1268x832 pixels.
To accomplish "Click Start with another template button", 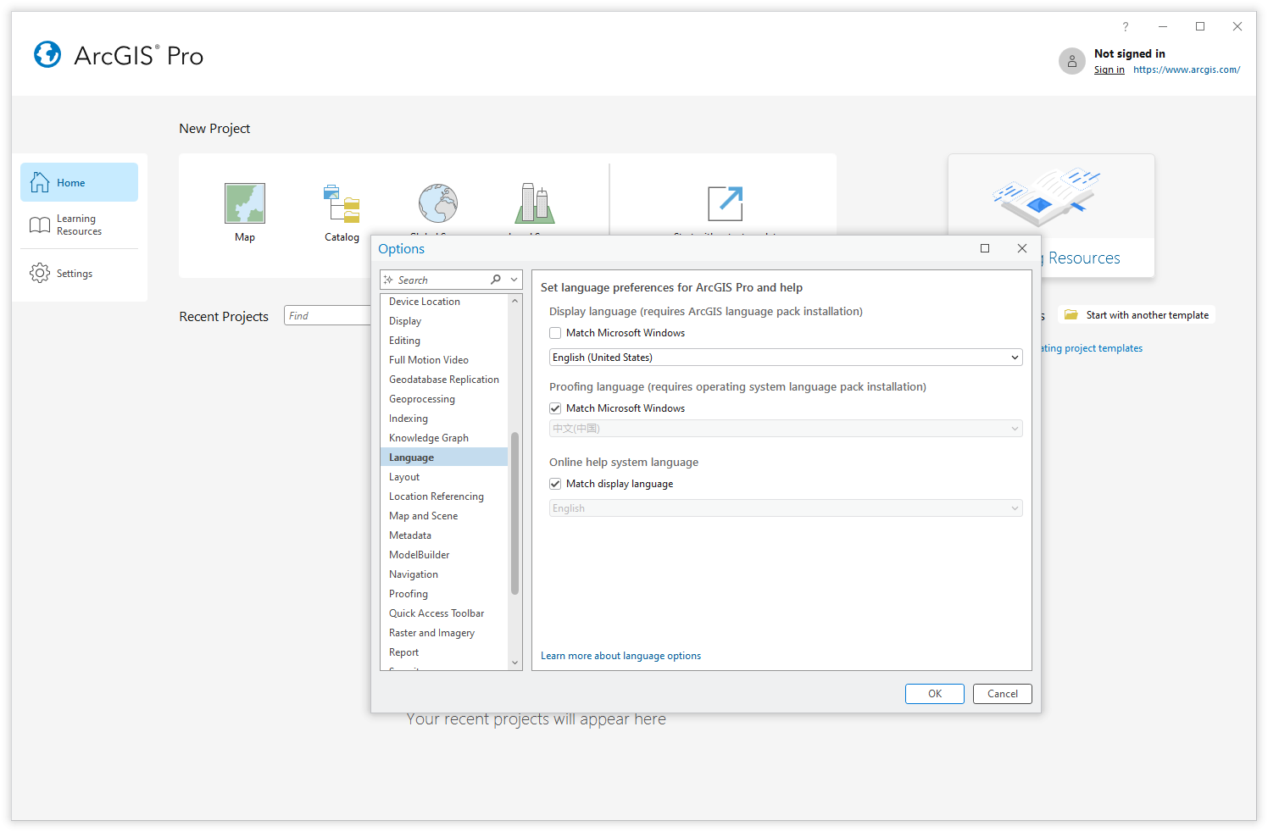I will tap(1136, 314).
